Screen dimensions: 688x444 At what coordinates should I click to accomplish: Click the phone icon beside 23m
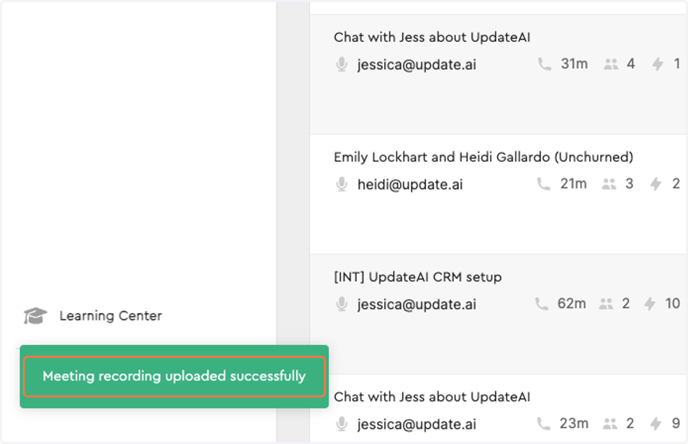coord(543,424)
